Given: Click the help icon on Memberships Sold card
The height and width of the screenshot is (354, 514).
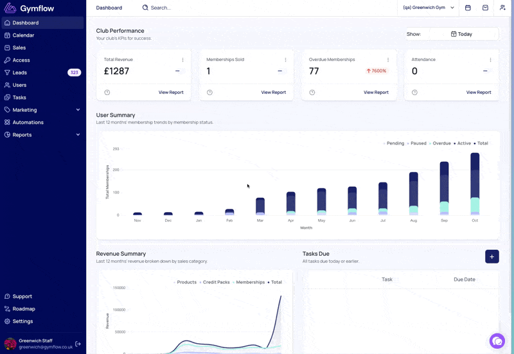Looking at the screenshot, I should [x=209, y=93].
